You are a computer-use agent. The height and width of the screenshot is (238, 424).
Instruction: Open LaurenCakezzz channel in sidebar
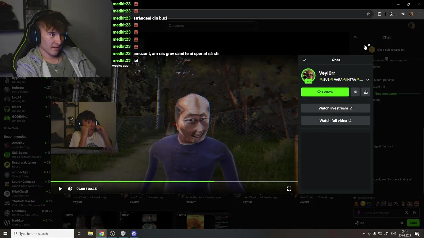pyautogui.click(x=26, y=183)
